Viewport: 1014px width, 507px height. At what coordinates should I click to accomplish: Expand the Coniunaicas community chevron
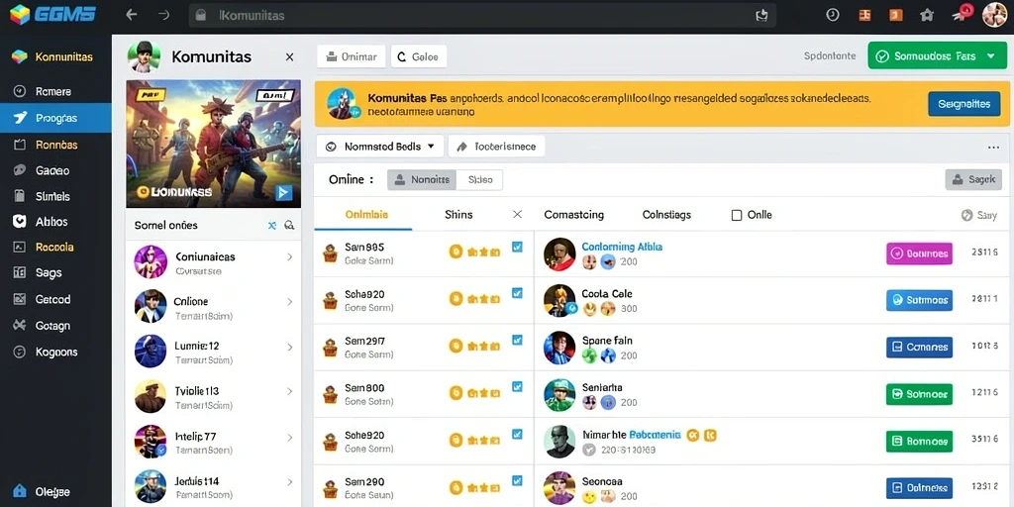coord(289,256)
